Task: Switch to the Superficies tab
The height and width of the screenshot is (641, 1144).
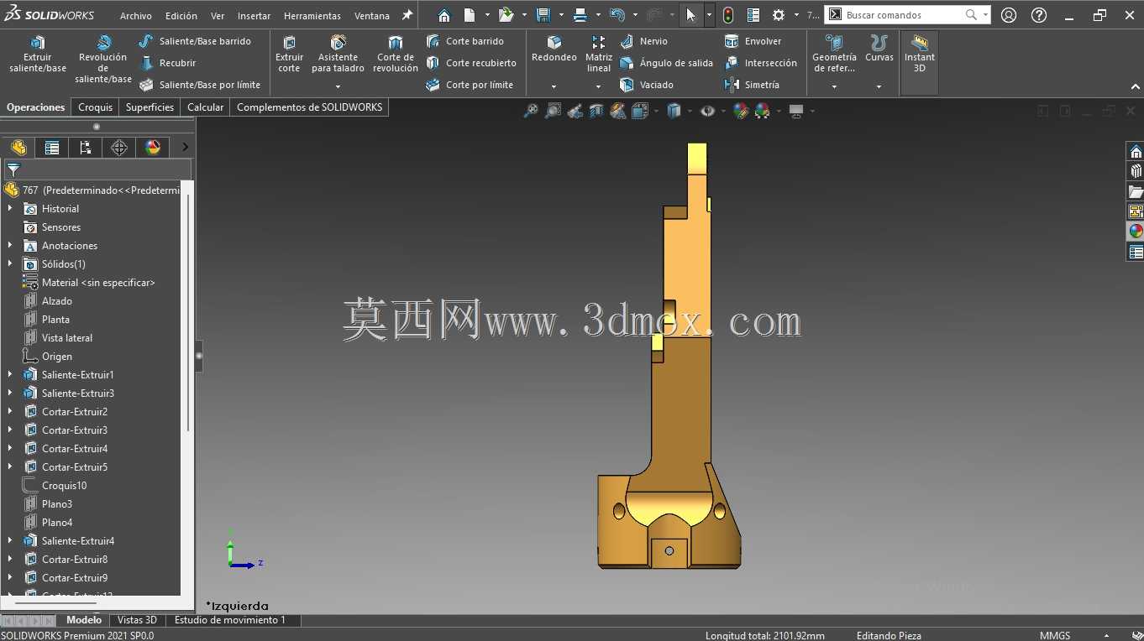Action: click(x=150, y=107)
